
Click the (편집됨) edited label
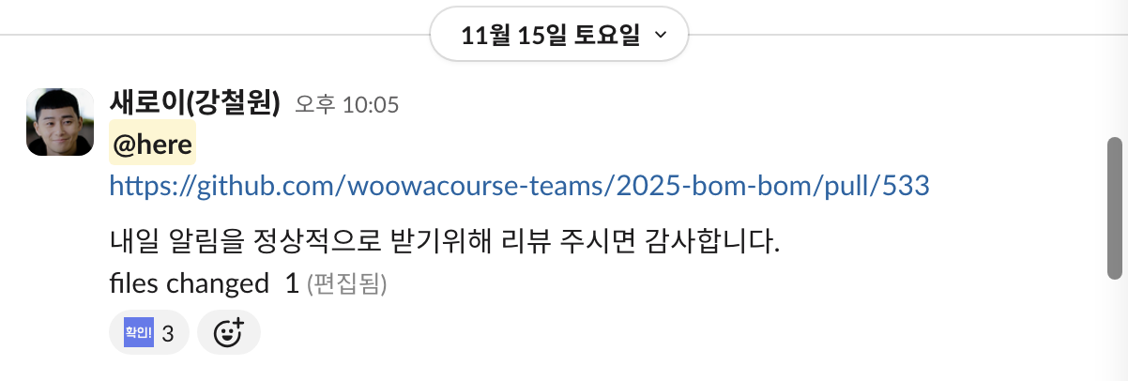point(347,283)
